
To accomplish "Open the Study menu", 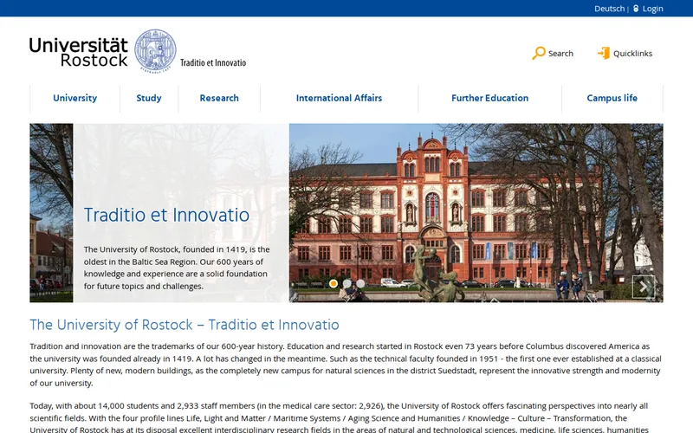I will coord(149,98).
